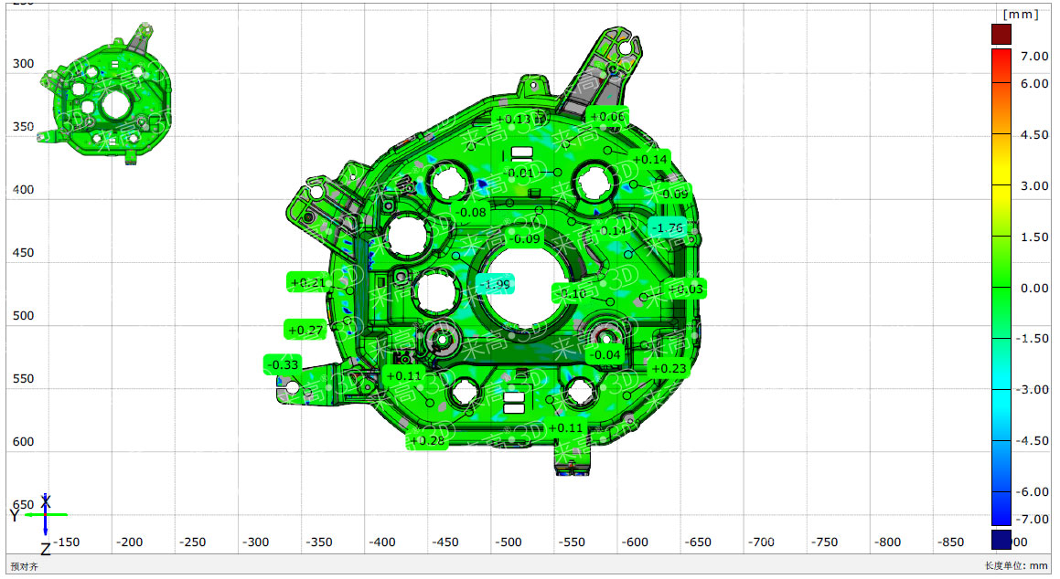The width and height of the screenshot is (1060, 579).
Task: Select the +0.27 deviation label
Action: pyautogui.click(x=305, y=330)
